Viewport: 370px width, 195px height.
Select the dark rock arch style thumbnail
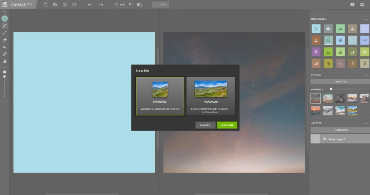pyautogui.click(x=340, y=99)
